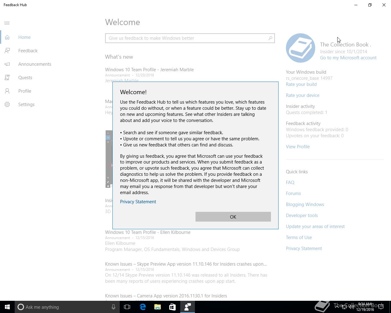
Task: Open the Action Center notification icon
Action: [381, 307]
